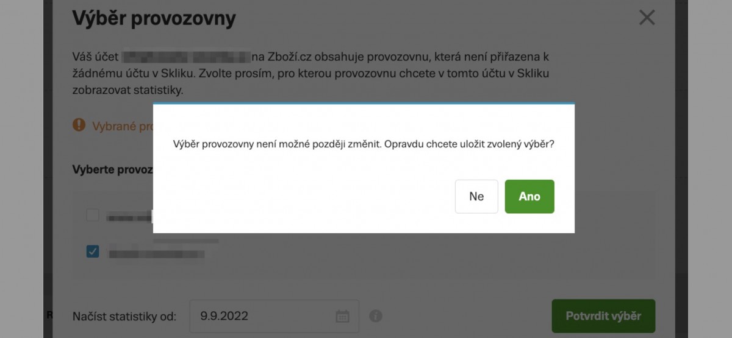Decline by pressing the Ne button

[x=476, y=197]
